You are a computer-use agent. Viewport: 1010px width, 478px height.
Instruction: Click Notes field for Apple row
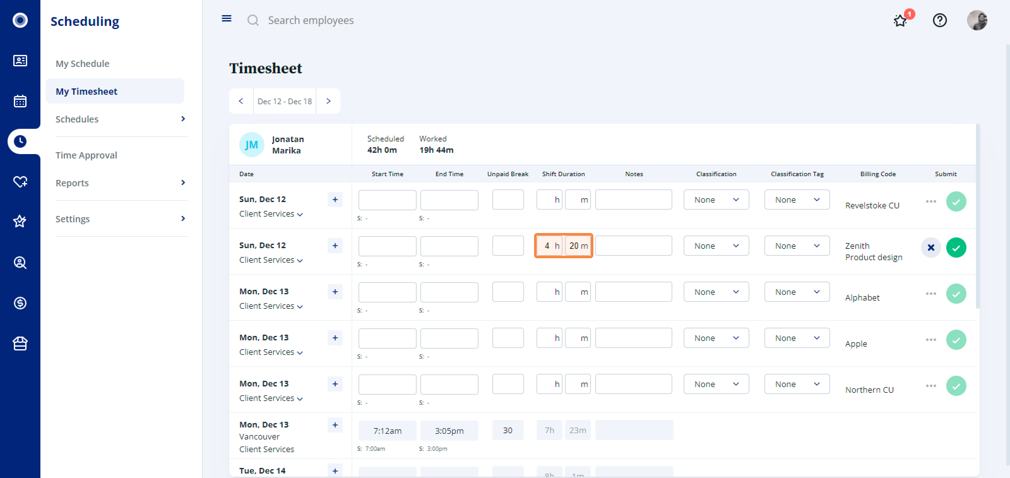(633, 338)
